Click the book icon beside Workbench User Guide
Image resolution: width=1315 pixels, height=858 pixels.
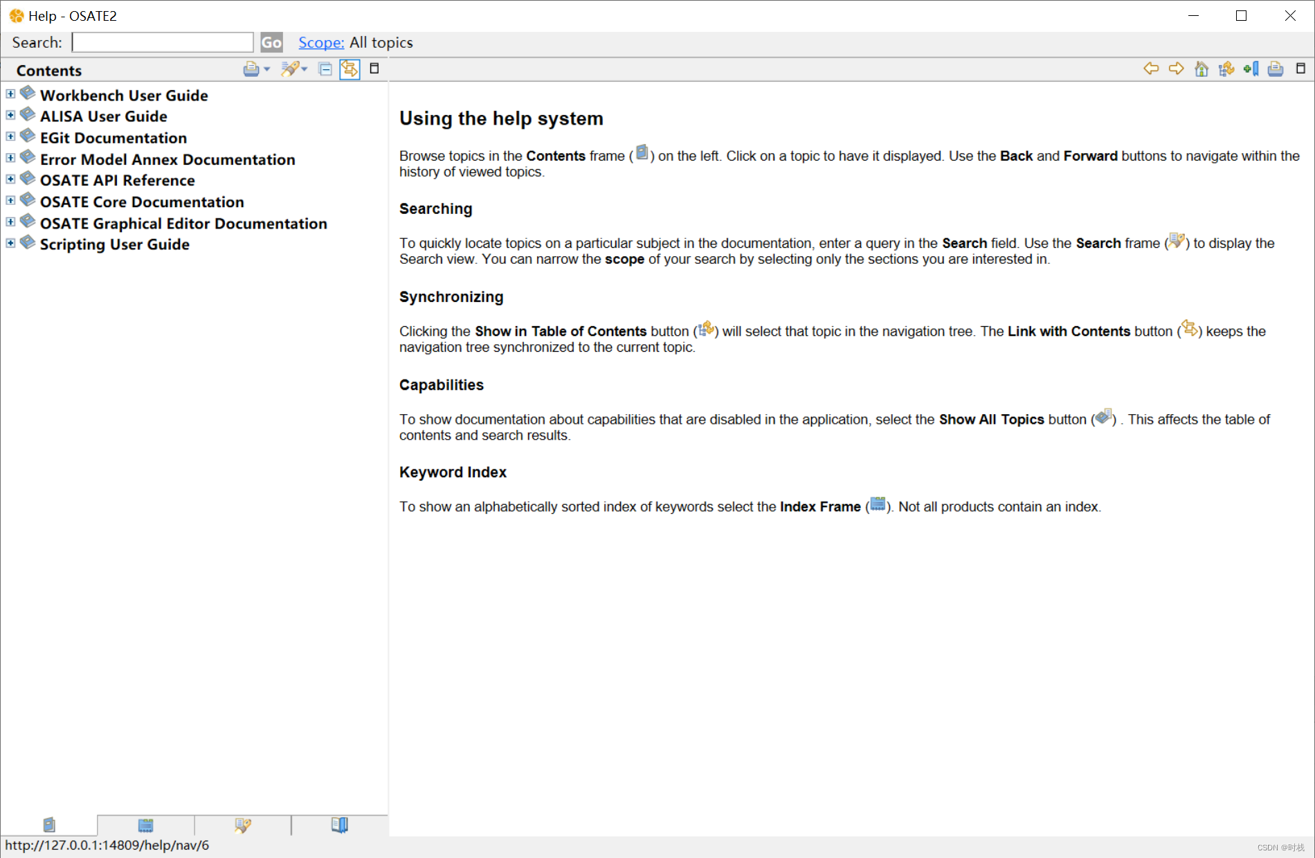[x=28, y=93]
